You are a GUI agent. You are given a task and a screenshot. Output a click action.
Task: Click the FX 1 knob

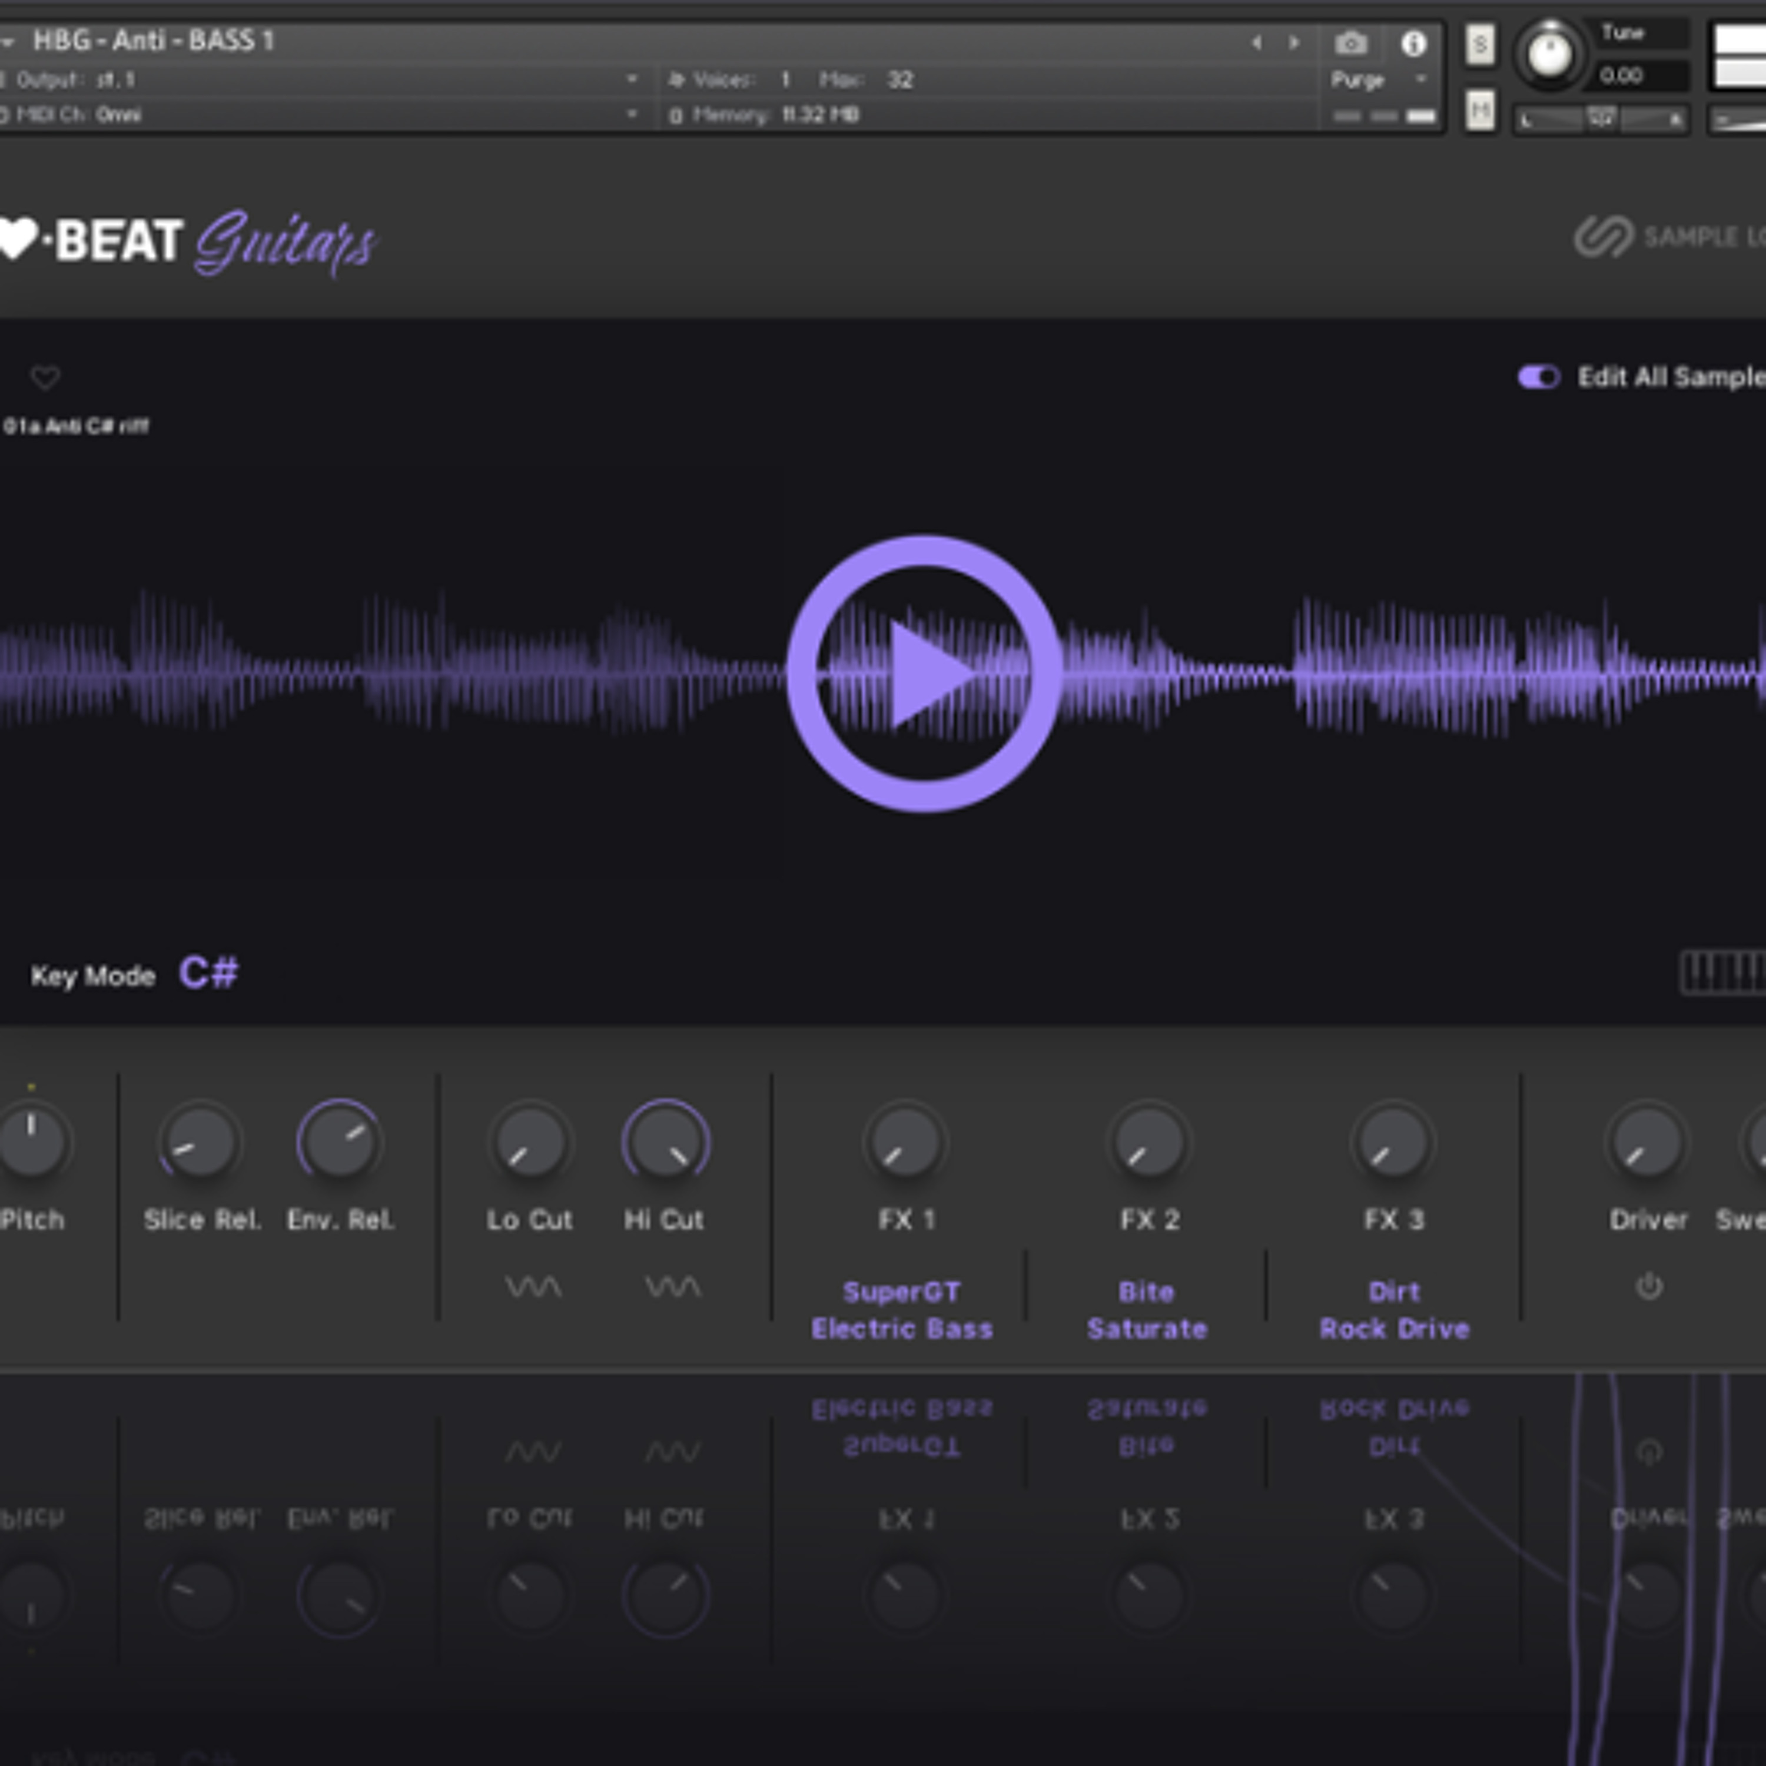(x=905, y=1141)
